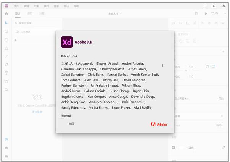
Task: Switch to the 设计 (Design) tab
Action: pyautogui.click(x=18, y=13)
